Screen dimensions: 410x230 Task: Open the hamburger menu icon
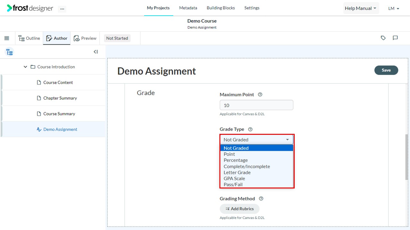click(7, 38)
